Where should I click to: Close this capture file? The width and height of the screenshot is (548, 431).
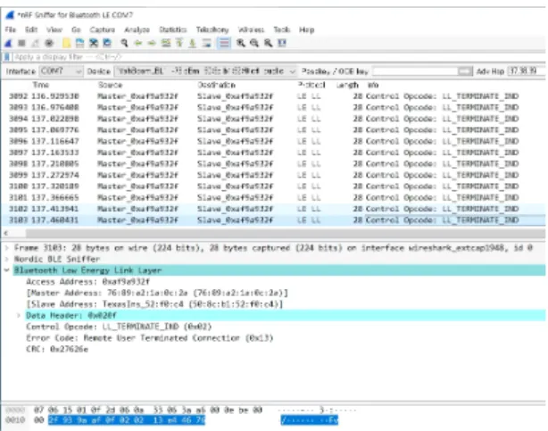94,43
